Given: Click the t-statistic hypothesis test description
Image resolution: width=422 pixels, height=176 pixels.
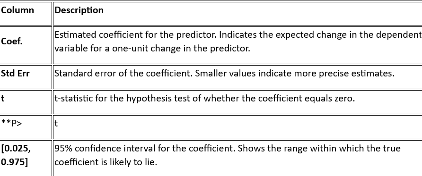Looking at the screenshot, I should click(x=204, y=99).
